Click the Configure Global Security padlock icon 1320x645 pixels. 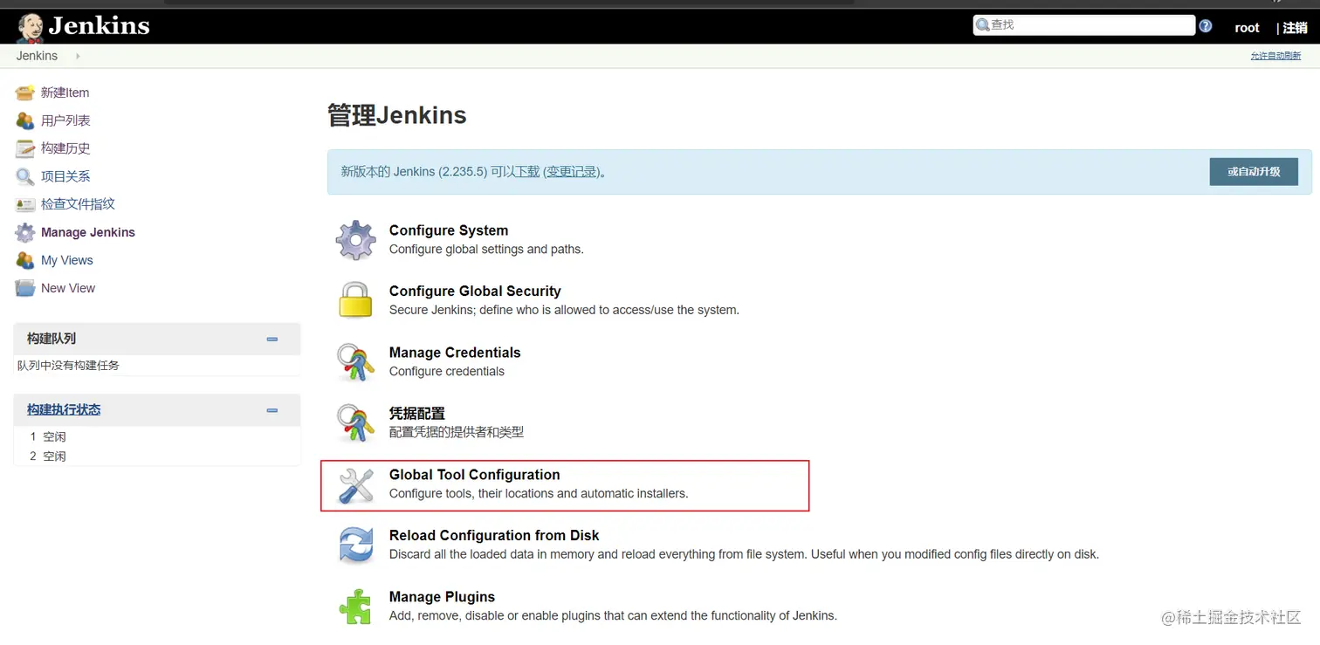click(355, 300)
